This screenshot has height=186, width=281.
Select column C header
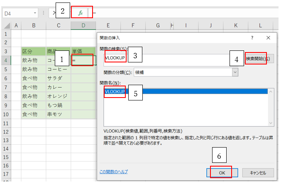point(59,26)
